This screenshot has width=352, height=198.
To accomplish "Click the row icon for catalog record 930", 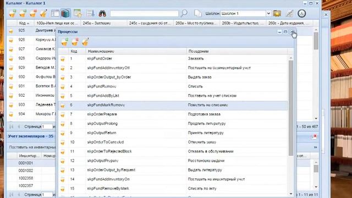I will click(x=11, y=77).
